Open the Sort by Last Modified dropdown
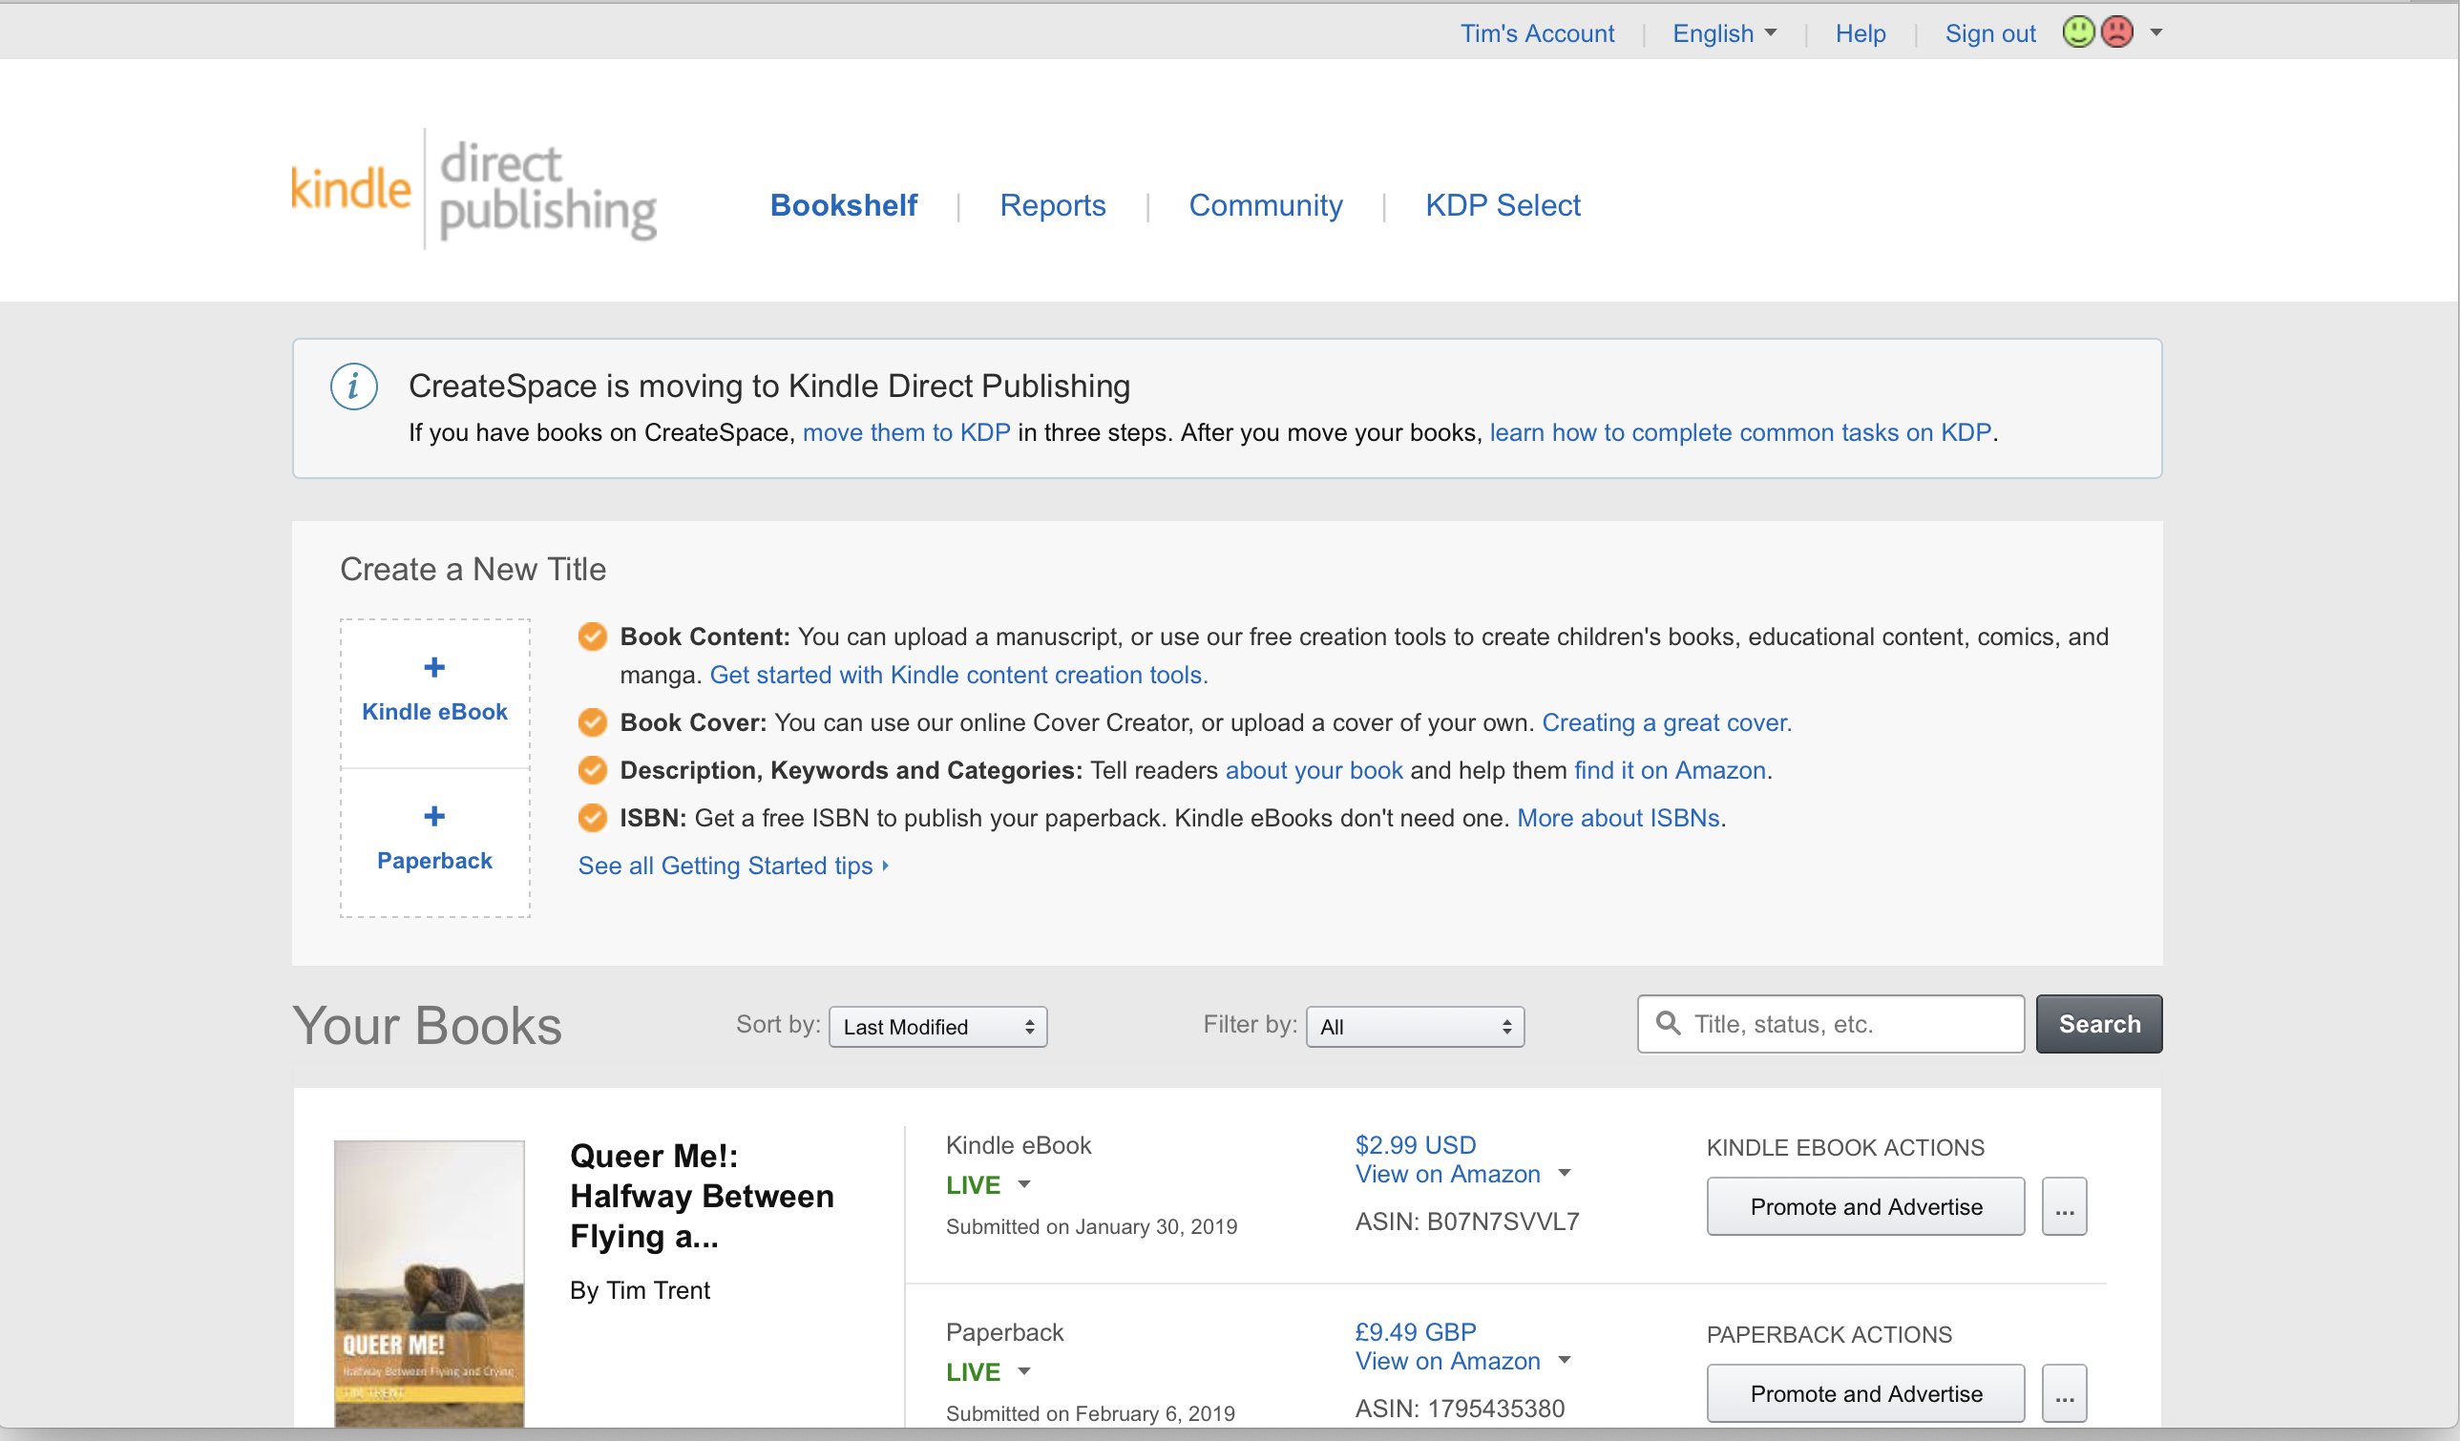Screen dimensions: 2460x1441 938,1027
